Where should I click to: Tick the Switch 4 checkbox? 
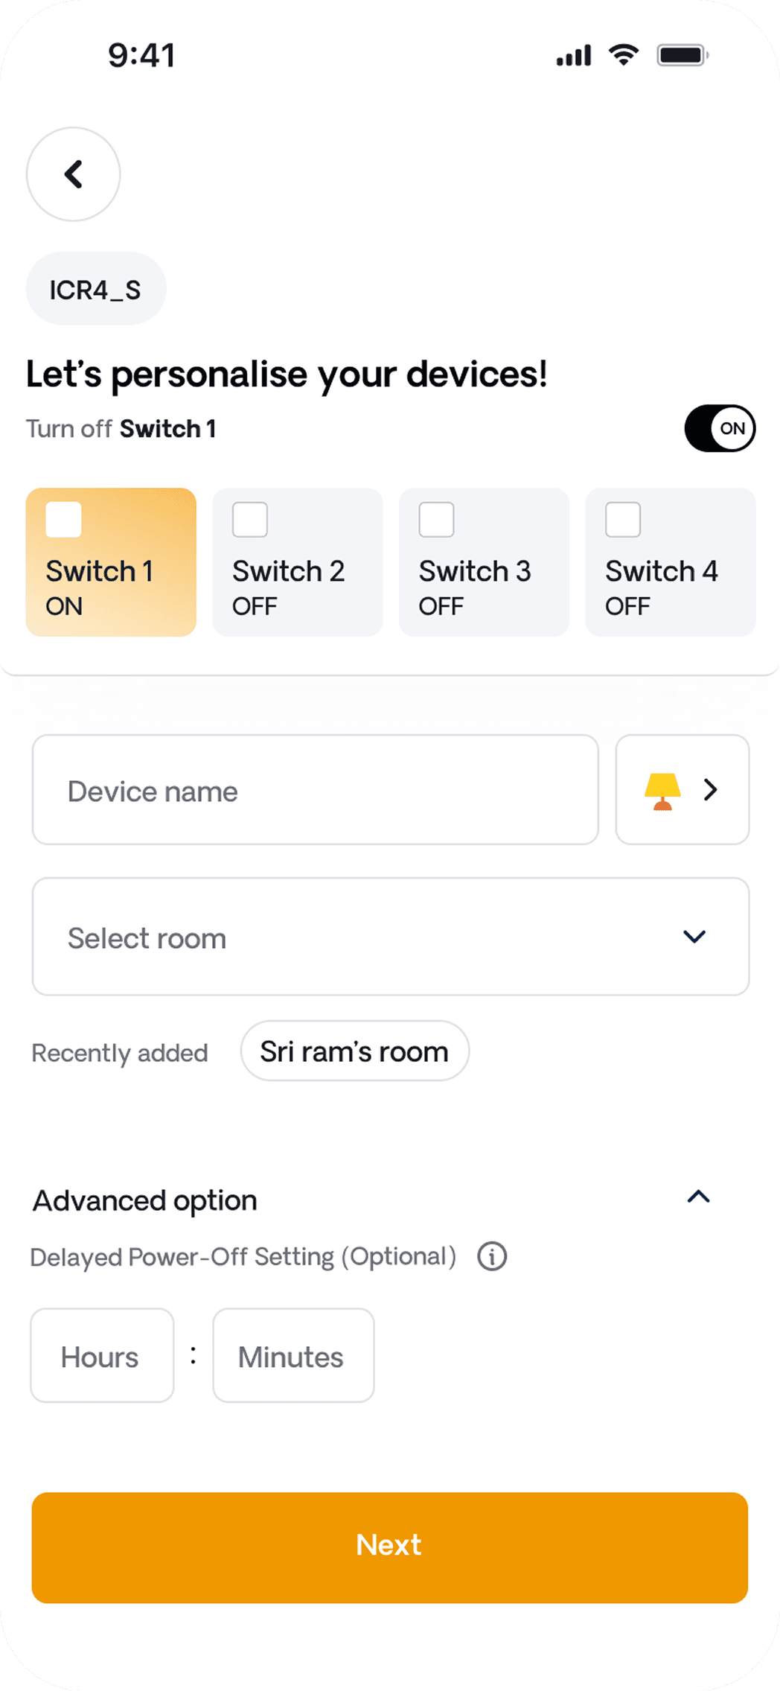click(623, 519)
